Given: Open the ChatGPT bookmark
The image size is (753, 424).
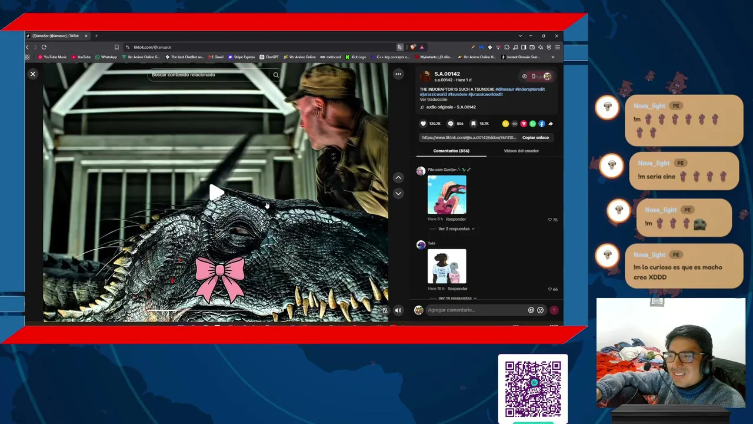Looking at the screenshot, I should (269, 57).
